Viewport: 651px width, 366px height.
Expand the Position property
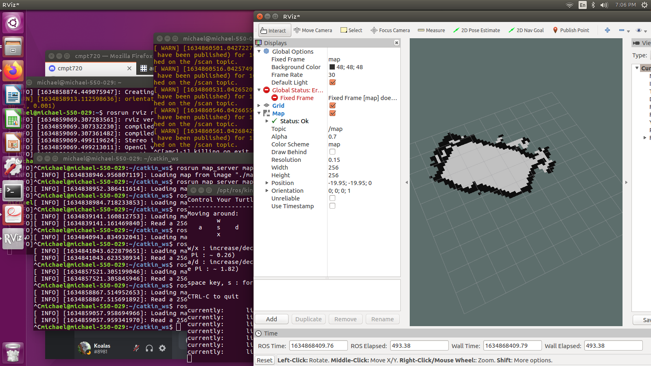tap(267, 183)
